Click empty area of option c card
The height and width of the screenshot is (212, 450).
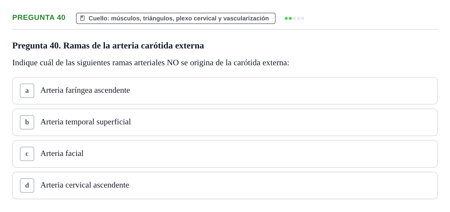(255, 154)
